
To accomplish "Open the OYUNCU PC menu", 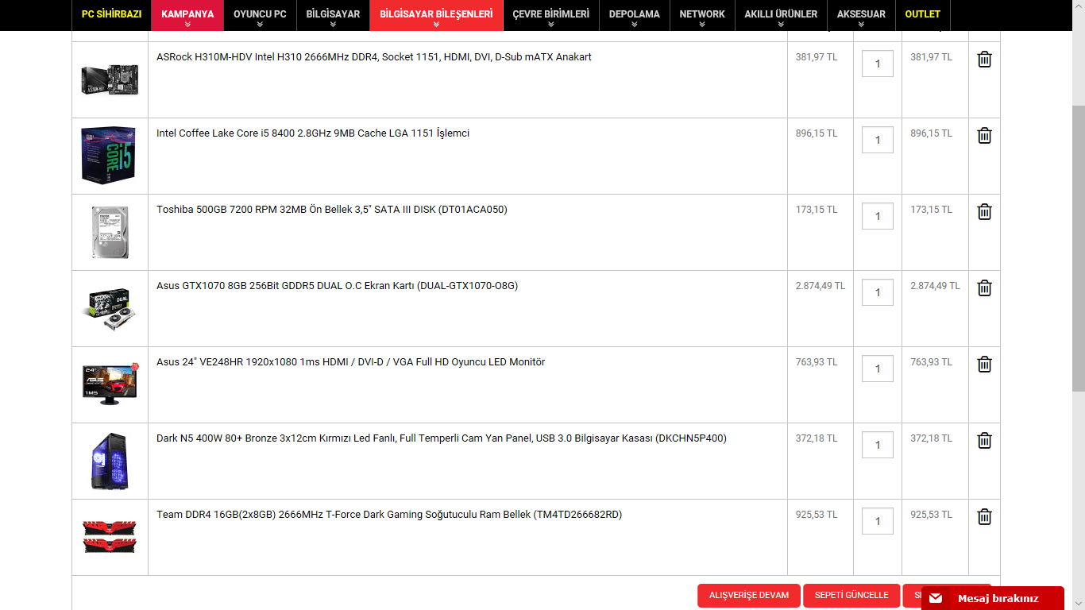I will [x=260, y=15].
